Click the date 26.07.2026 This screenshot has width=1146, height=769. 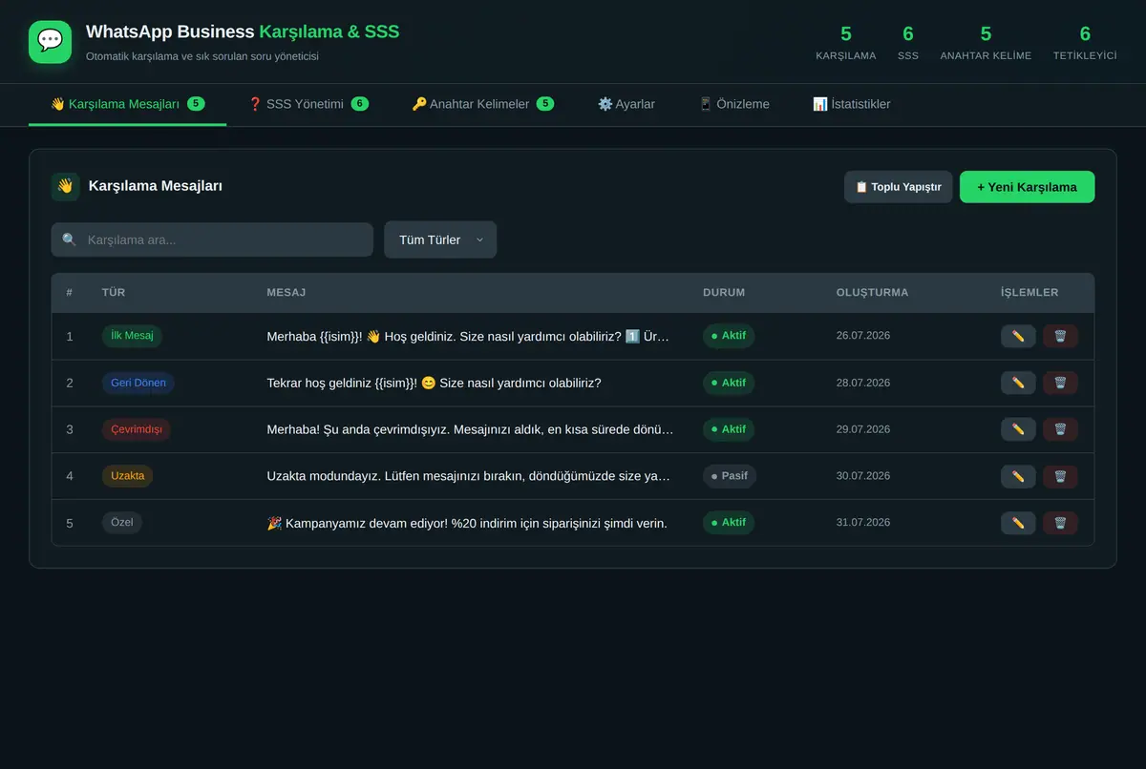pyautogui.click(x=862, y=336)
